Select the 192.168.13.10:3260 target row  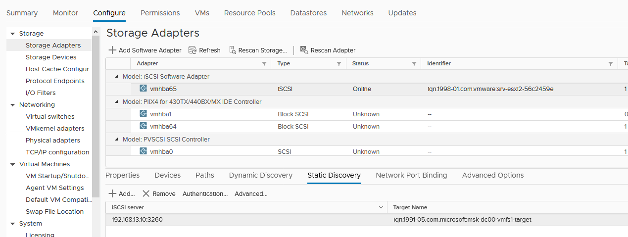pyautogui.click(x=137, y=220)
